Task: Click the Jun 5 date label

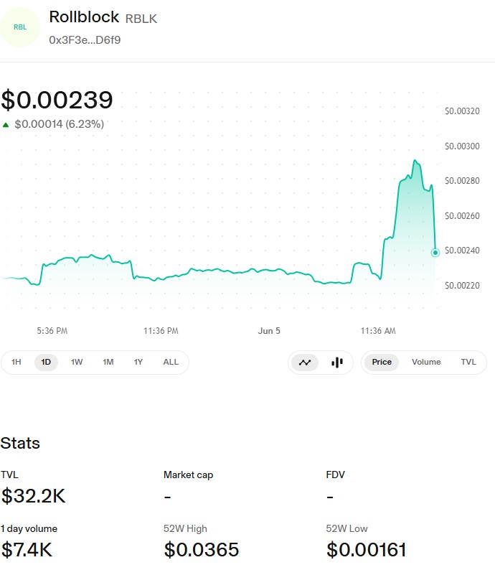Action: [x=269, y=331]
